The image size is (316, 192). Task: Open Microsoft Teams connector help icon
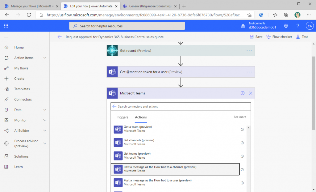[x=243, y=93]
